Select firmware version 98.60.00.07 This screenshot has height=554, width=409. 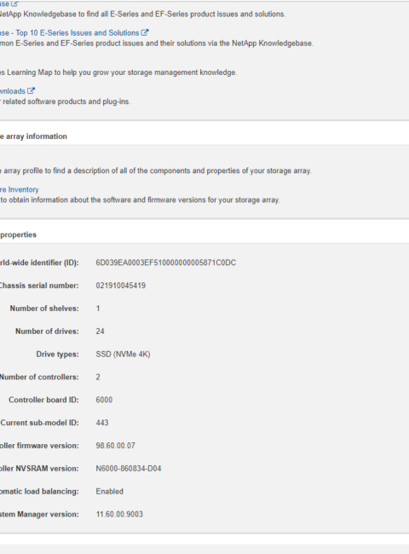(116, 446)
